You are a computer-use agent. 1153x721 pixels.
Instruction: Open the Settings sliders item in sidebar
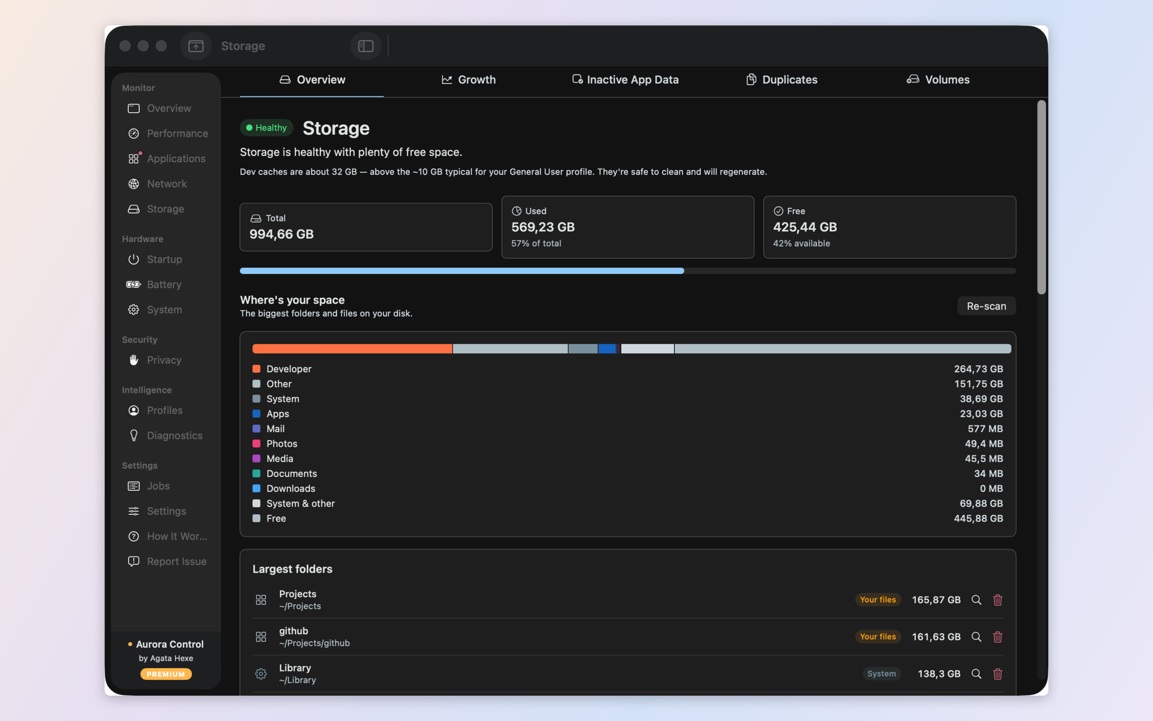(166, 511)
